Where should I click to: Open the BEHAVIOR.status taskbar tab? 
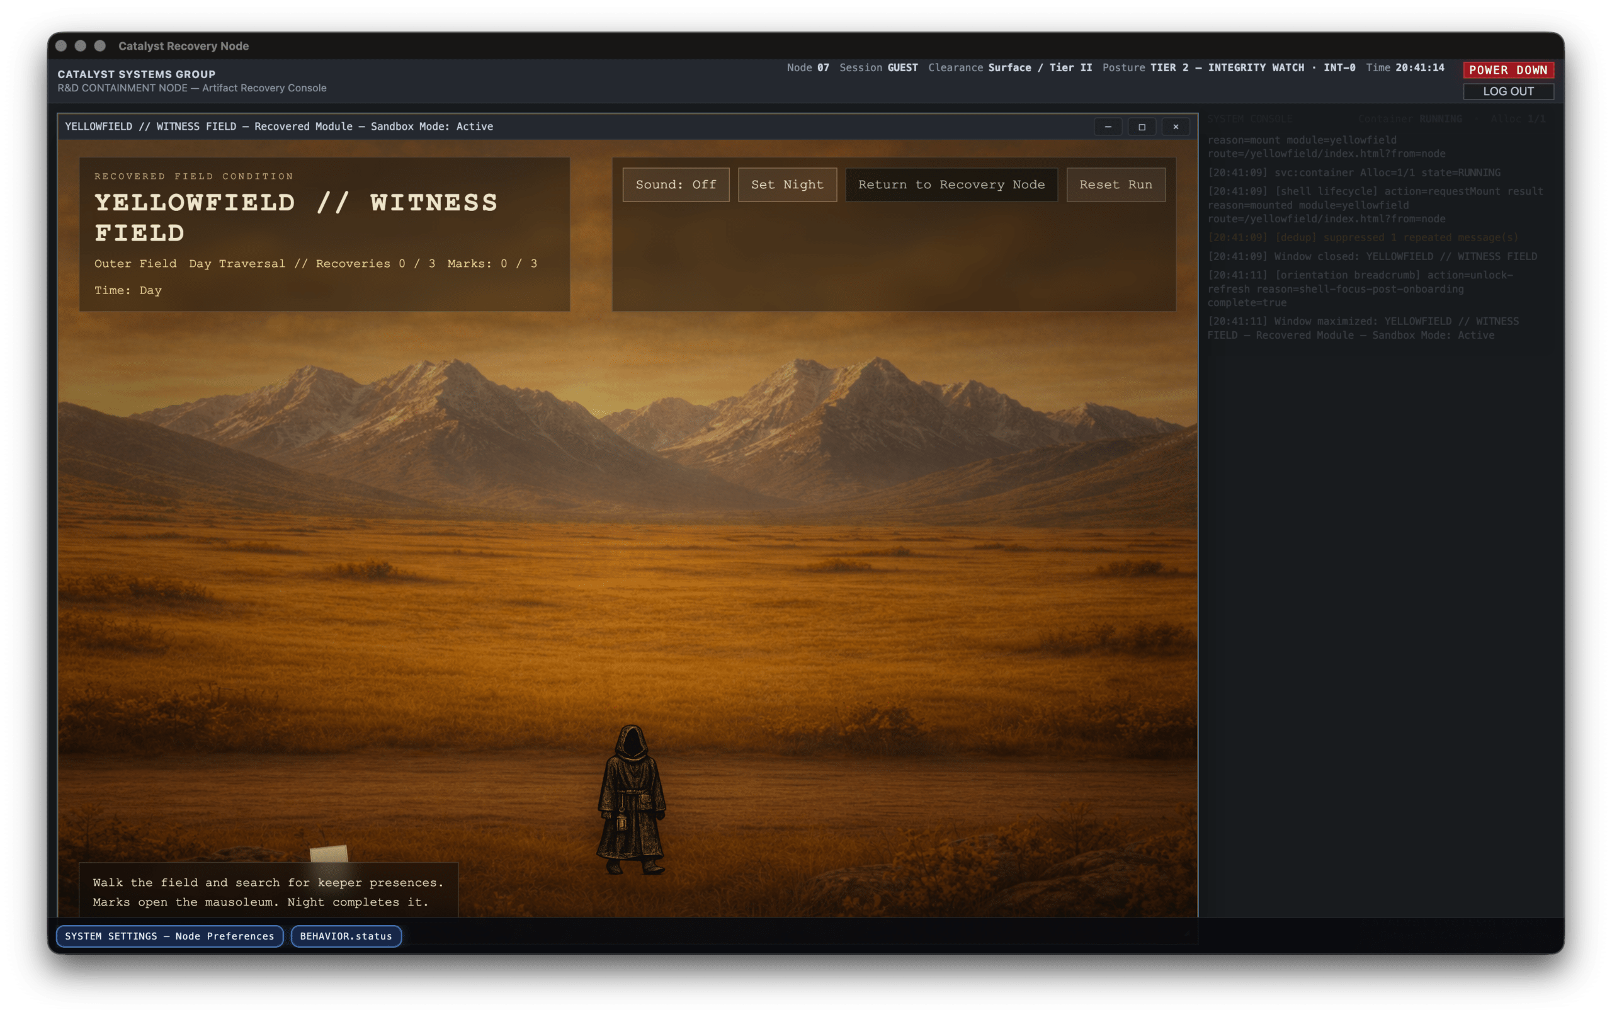click(x=346, y=935)
